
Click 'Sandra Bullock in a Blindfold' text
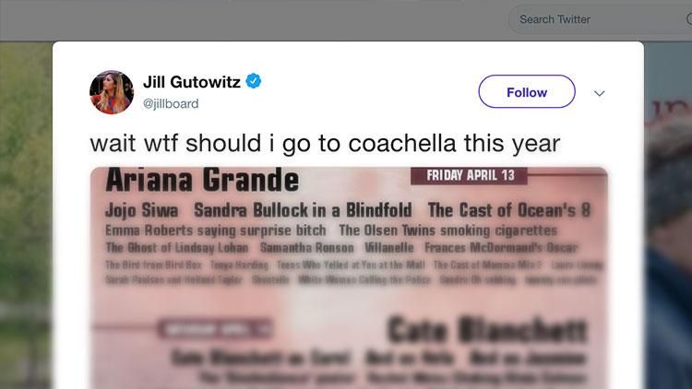click(303, 210)
